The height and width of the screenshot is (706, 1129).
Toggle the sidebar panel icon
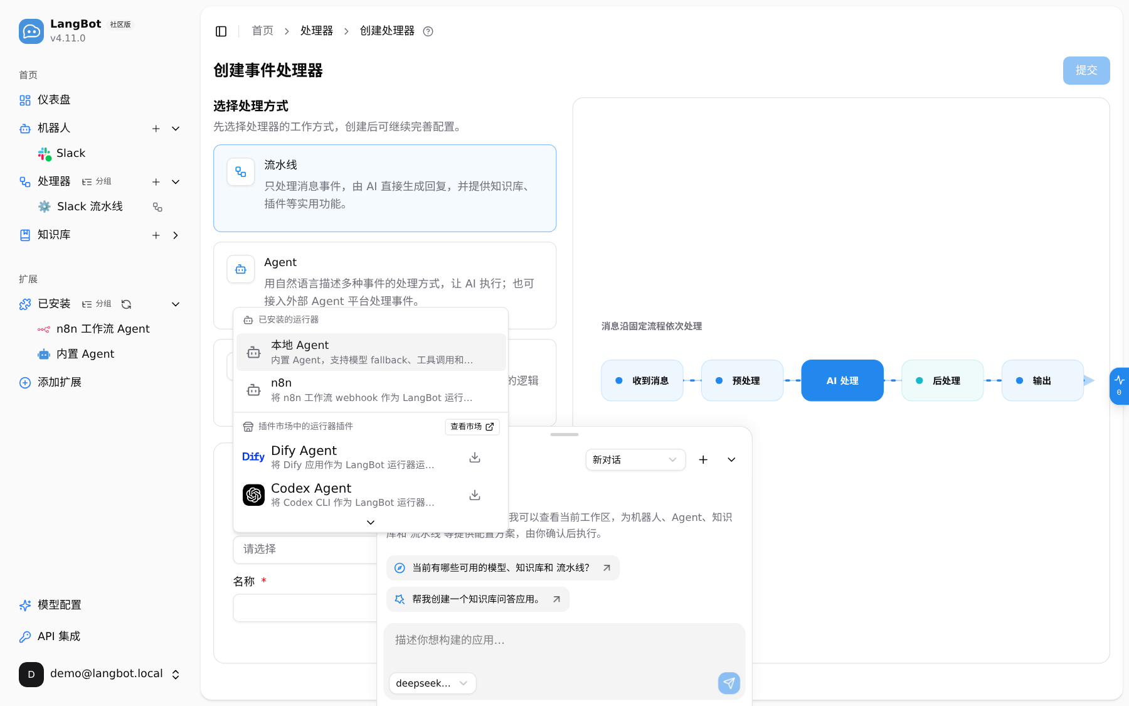click(221, 31)
